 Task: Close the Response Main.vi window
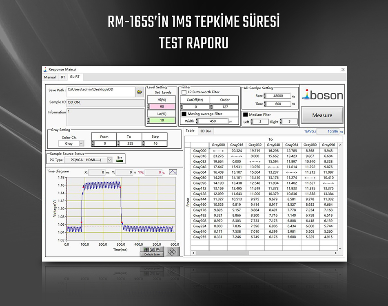pos(343,69)
